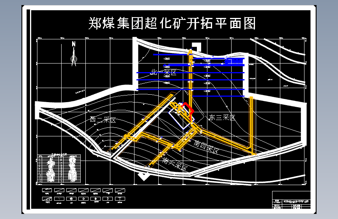Select the dotted stratigraphic column table
Image resolution: width=338 pixels, height=219 pixels.
[59, 169]
